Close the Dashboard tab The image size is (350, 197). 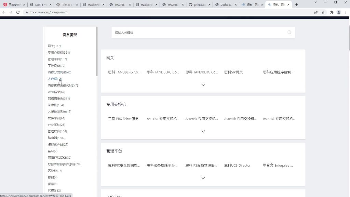click(x=236, y=4)
